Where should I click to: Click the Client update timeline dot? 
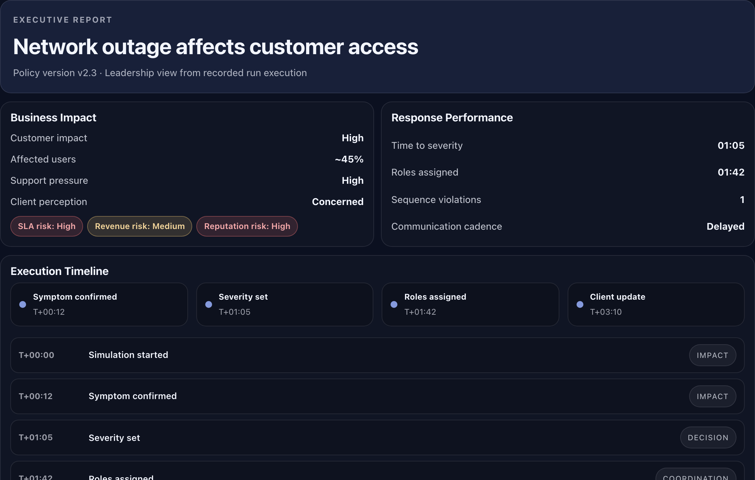tap(580, 304)
